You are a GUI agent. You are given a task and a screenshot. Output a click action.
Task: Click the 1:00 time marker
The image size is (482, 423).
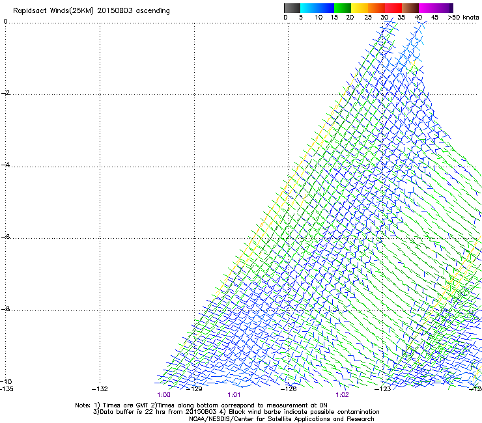tap(163, 395)
